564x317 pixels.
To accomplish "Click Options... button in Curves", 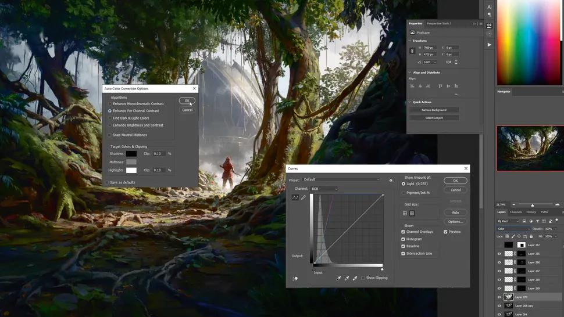I will coord(455,222).
